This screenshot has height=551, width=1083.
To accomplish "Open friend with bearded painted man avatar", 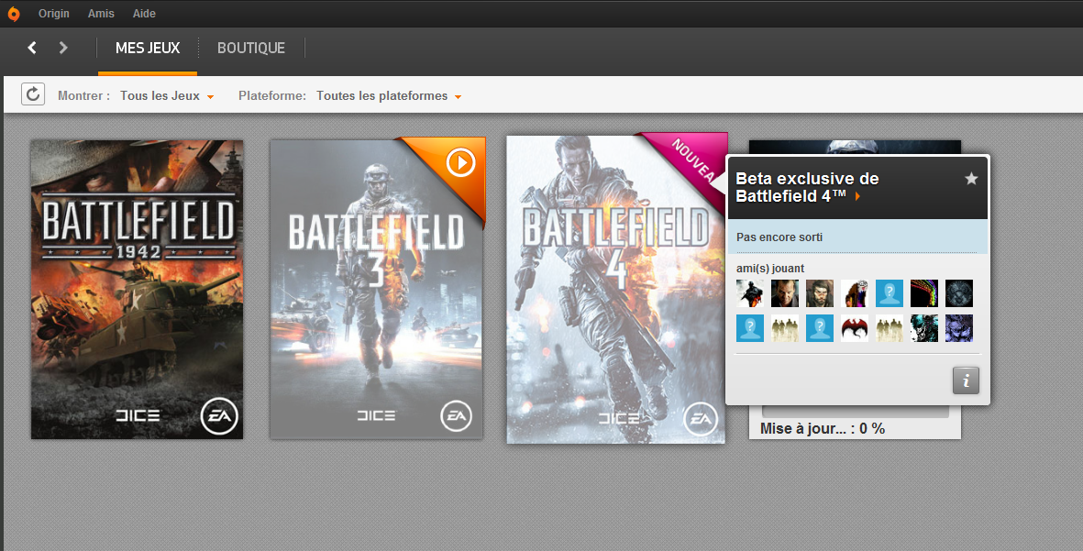I will (x=820, y=293).
